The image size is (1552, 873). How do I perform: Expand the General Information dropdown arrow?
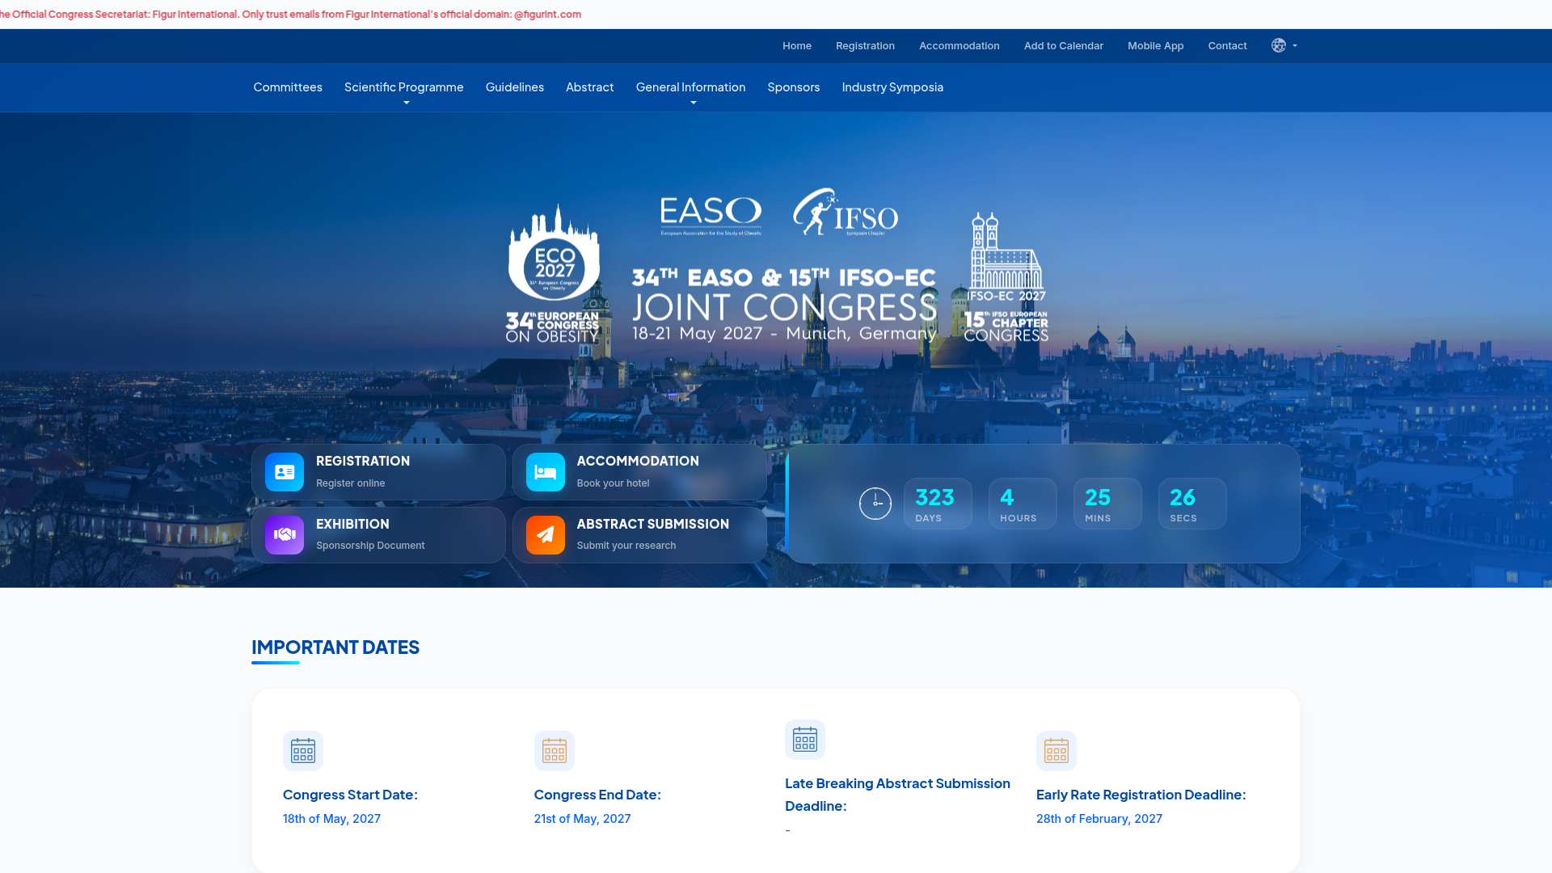pyautogui.click(x=694, y=103)
